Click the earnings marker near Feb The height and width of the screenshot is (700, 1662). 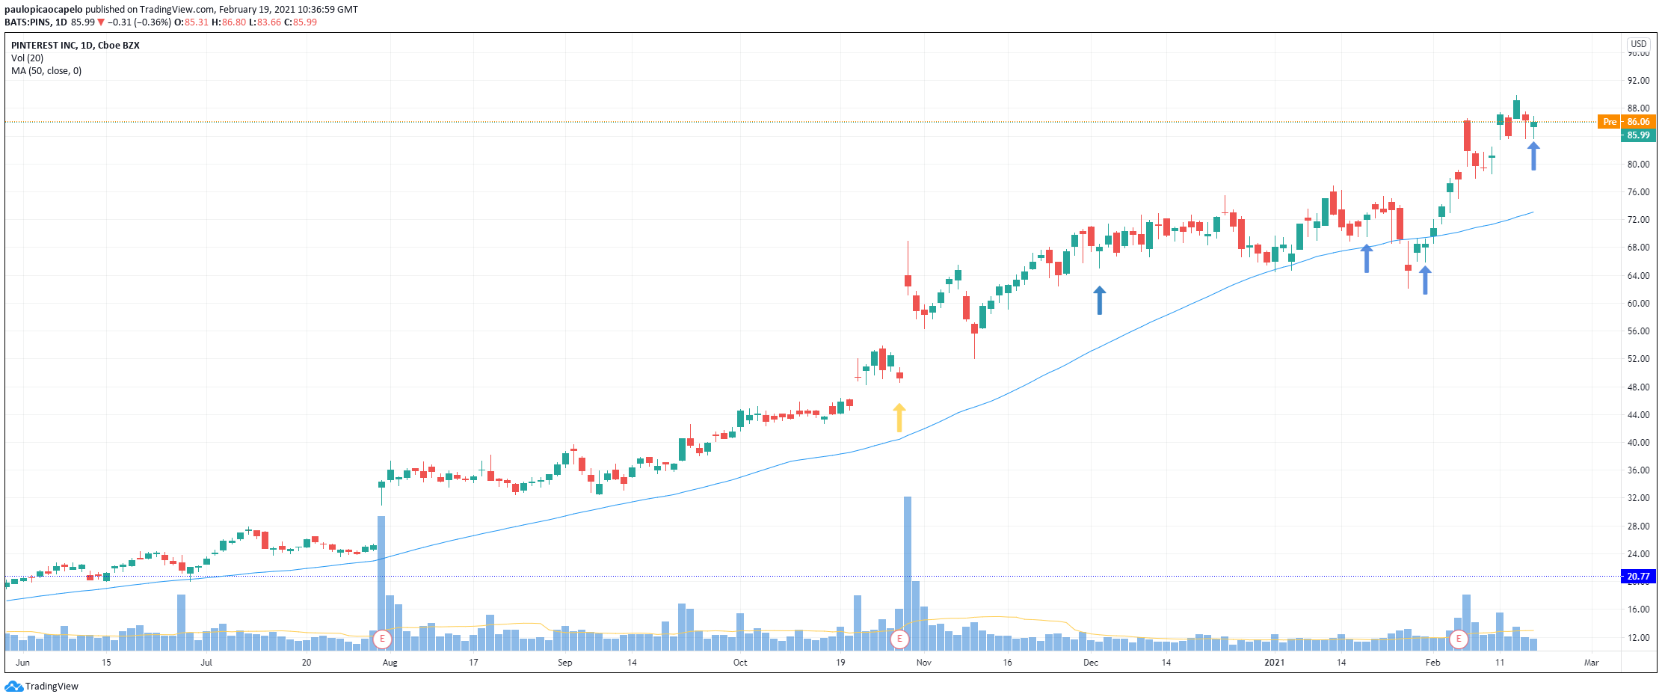(x=1459, y=639)
